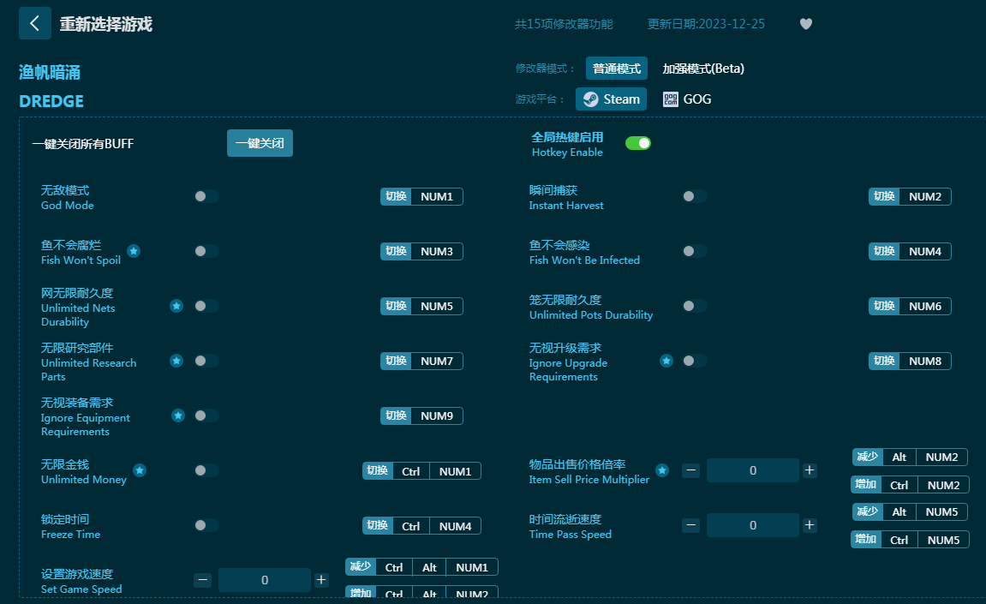Click the star icon beside Unlimited Money
Image resolution: width=986 pixels, height=604 pixels.
(x=140, y=470)
